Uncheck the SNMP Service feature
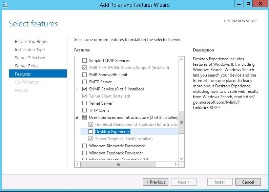 [85, 89]
